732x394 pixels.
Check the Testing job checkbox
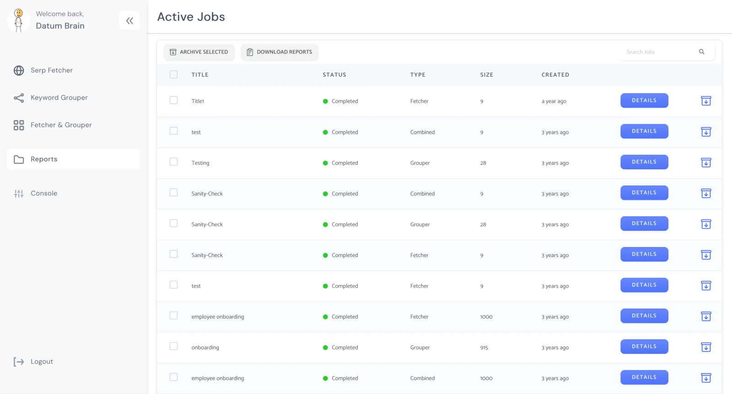tap(173, 162)
